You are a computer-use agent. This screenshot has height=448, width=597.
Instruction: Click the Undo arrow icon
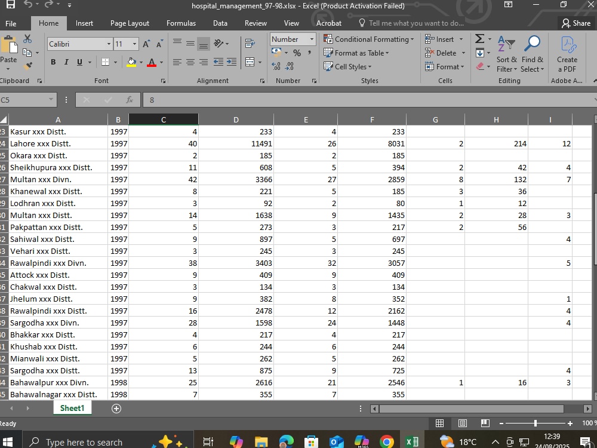coord(29,5)
